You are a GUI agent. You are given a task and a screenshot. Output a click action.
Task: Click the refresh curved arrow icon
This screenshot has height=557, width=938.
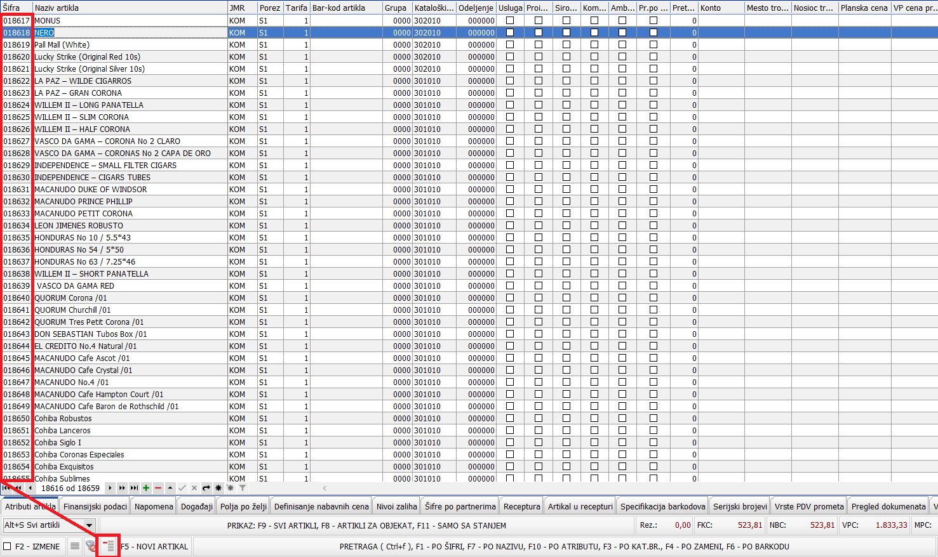(x=206, y=488)
